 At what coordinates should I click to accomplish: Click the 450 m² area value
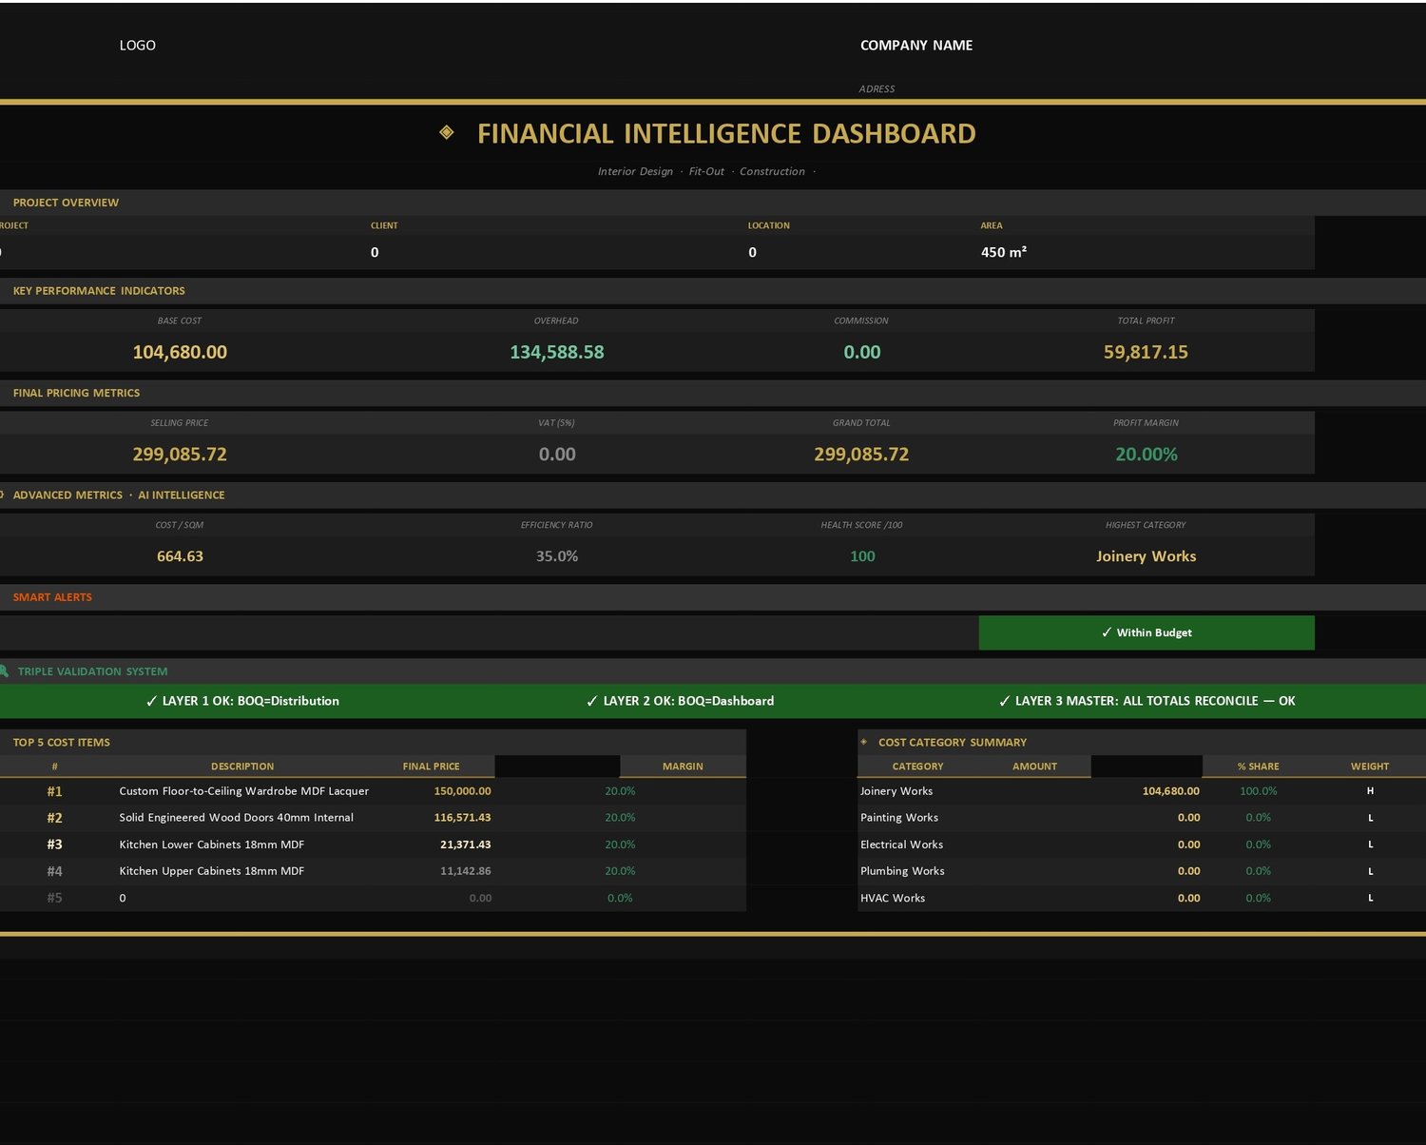pos(1004,252)
